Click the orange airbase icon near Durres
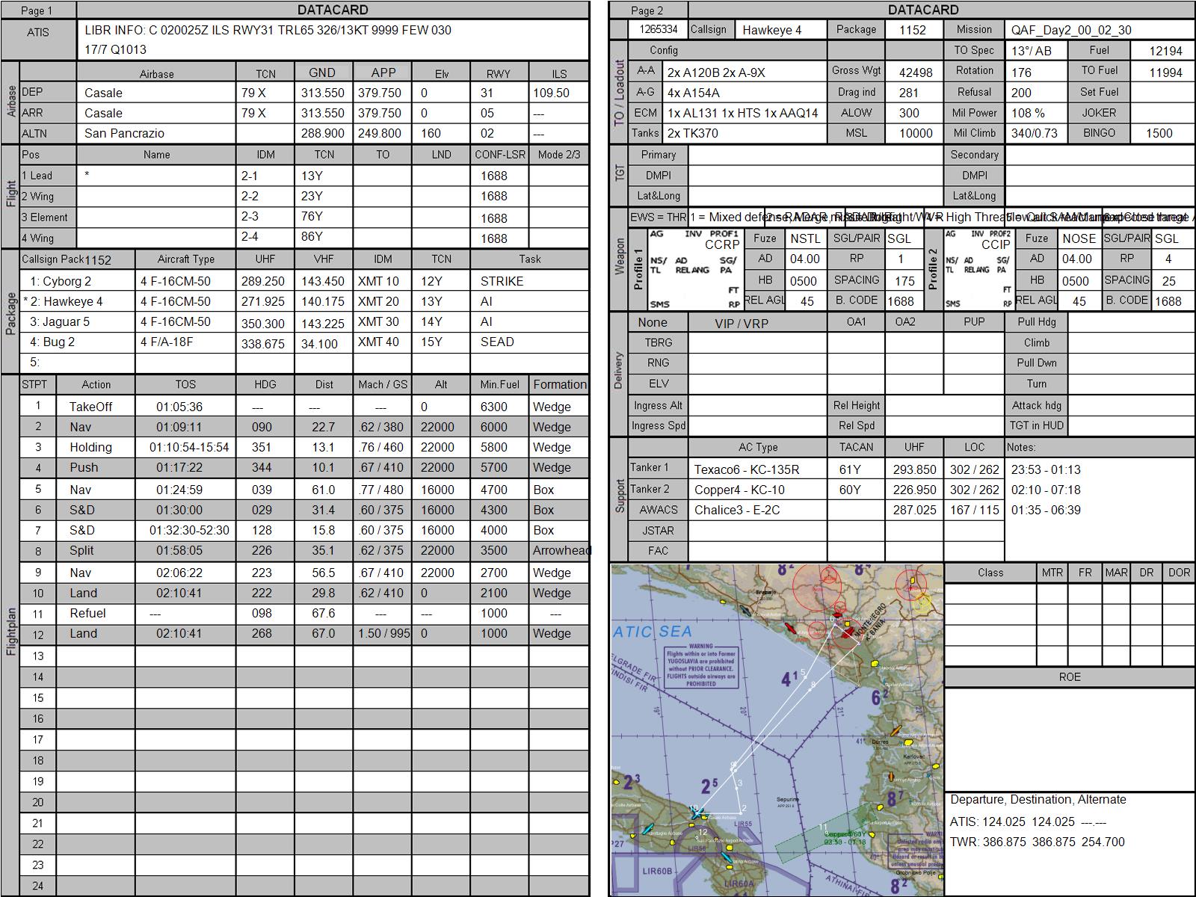This screenshot has height=897, width=1196. coord(896,730)
